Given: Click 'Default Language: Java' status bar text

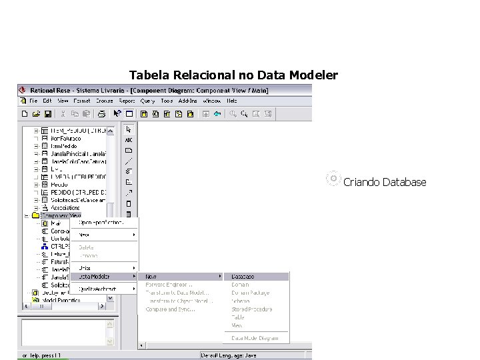Looking at the screenshot, I should click(229, 355).
